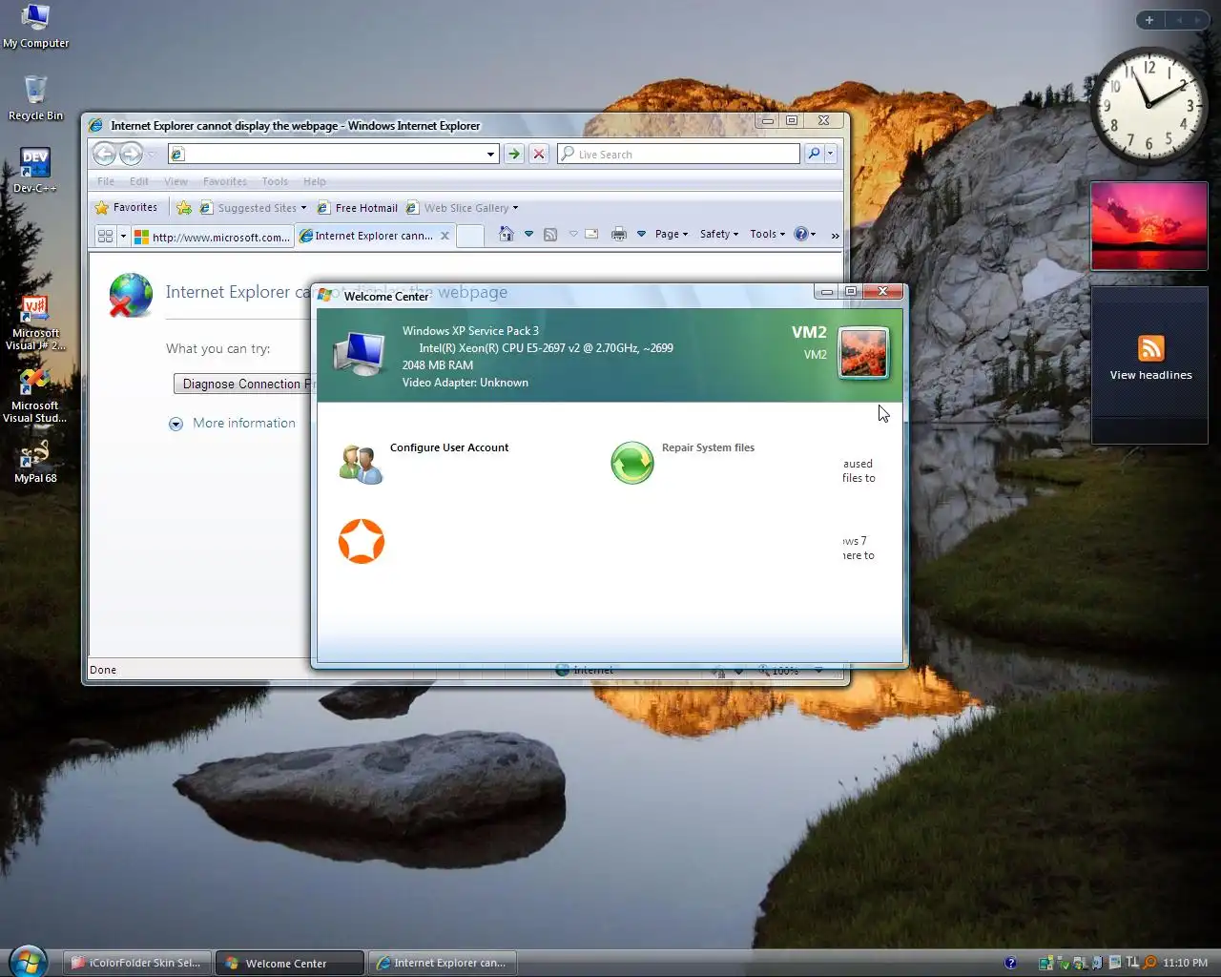Select the Microsoft Visual Studio desktop shortcut

pyautogui.click(x=35, y=395)
